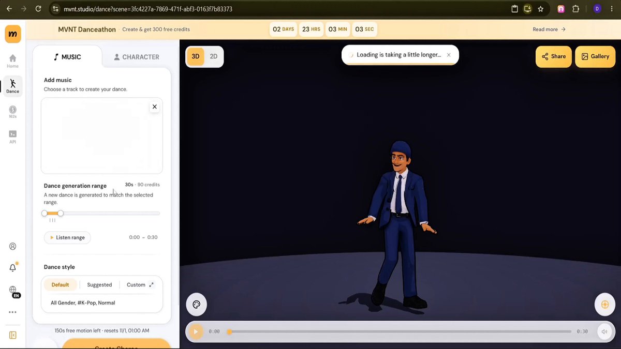Viewport: 621px width, 349px height.
Task: Switch to the CHARACTER tab
Action: [x=137, y=57]
